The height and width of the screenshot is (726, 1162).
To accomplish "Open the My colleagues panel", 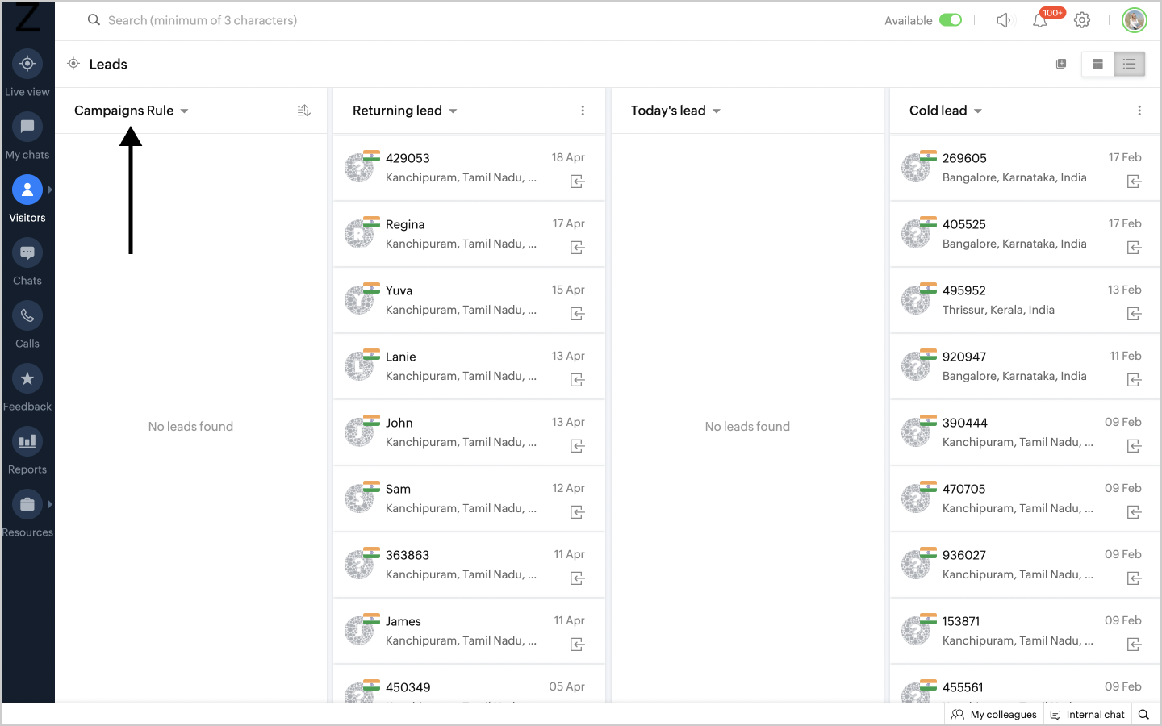I will coord(994,715).
